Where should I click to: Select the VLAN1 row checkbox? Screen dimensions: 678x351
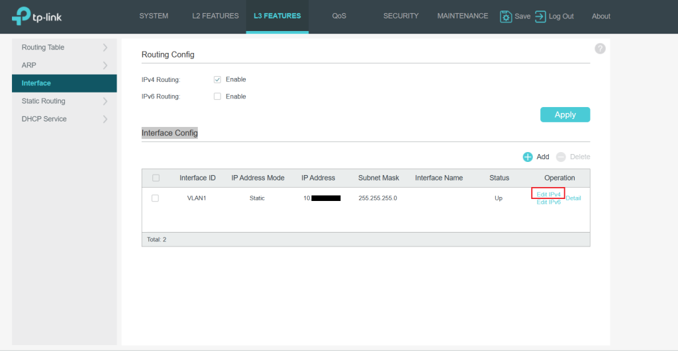(156, 198)
